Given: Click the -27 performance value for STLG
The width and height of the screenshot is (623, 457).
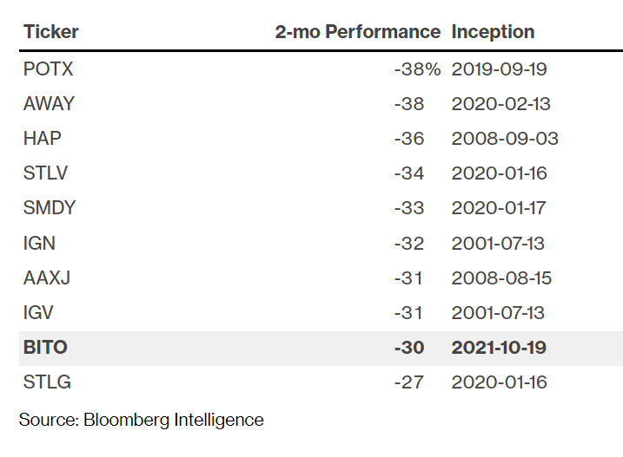Looking at the screenshot, I should click(x=408, y=382).
